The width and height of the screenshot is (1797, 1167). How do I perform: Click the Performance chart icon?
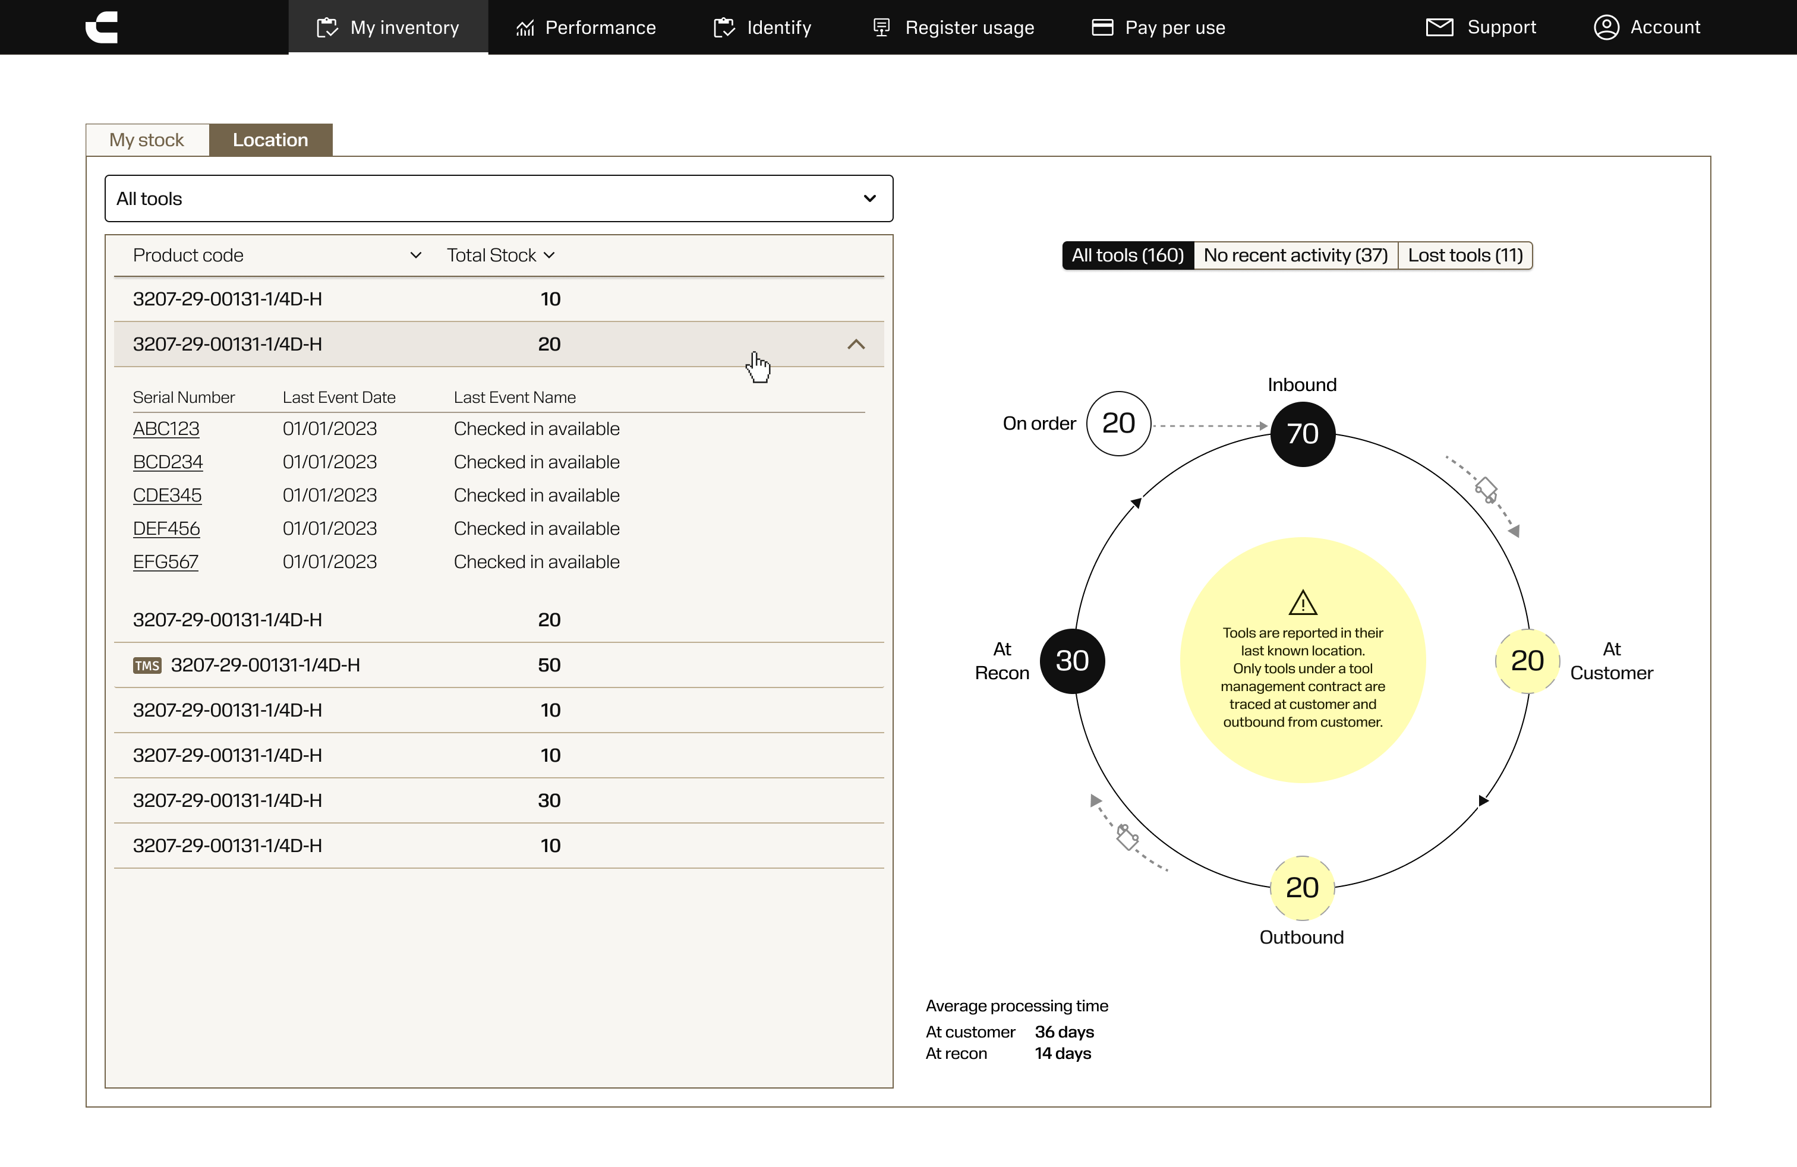(x=525, y=28)
